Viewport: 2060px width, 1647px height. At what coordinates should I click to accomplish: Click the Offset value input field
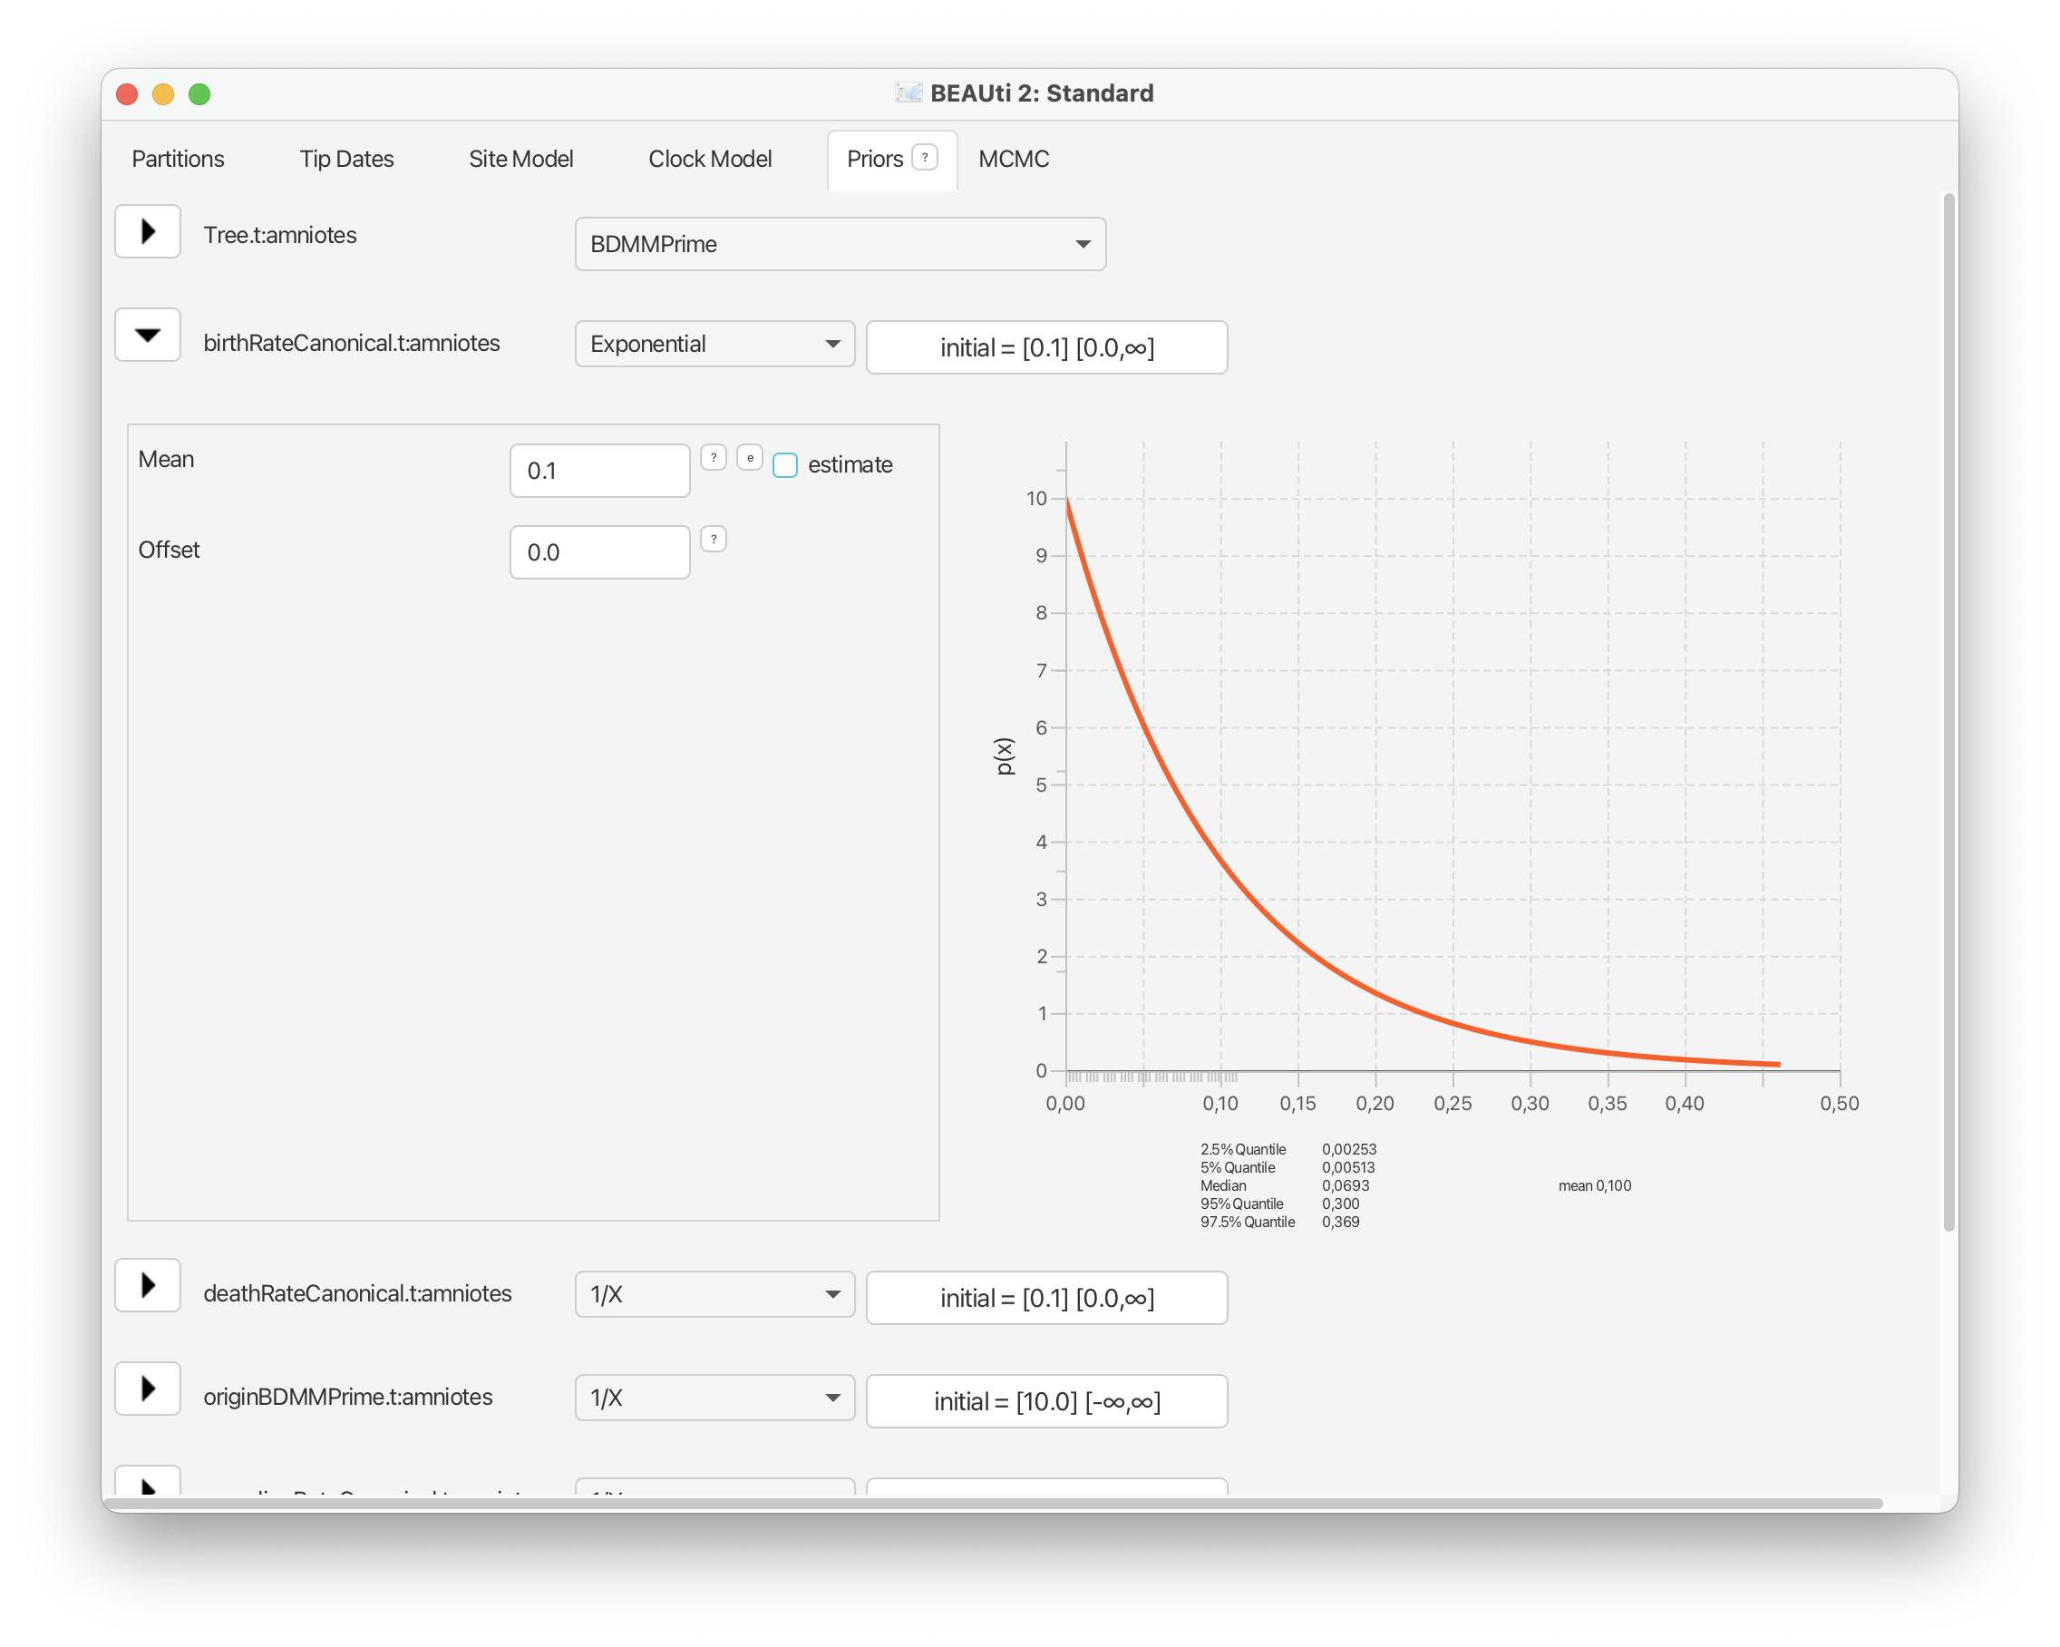(x=599, y=551)
